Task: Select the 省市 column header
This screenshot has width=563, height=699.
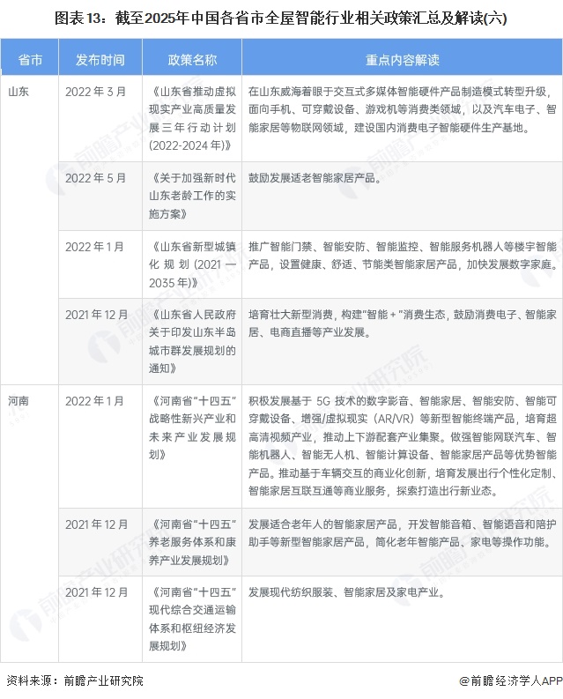Action: [x=30, y=60]
